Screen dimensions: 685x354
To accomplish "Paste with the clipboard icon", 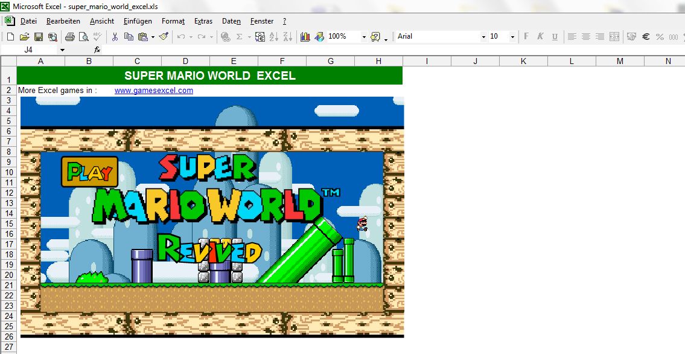I will (143, 37).
